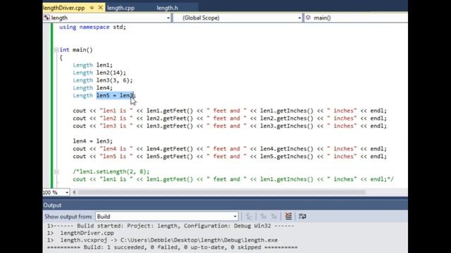Screen dimensions: 451x253
Task: Switch to the length.h tab
Action: [x=167, y=8]
